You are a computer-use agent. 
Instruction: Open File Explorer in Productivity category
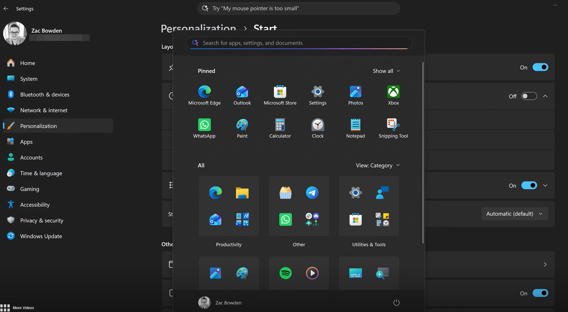tap(242, 193)
